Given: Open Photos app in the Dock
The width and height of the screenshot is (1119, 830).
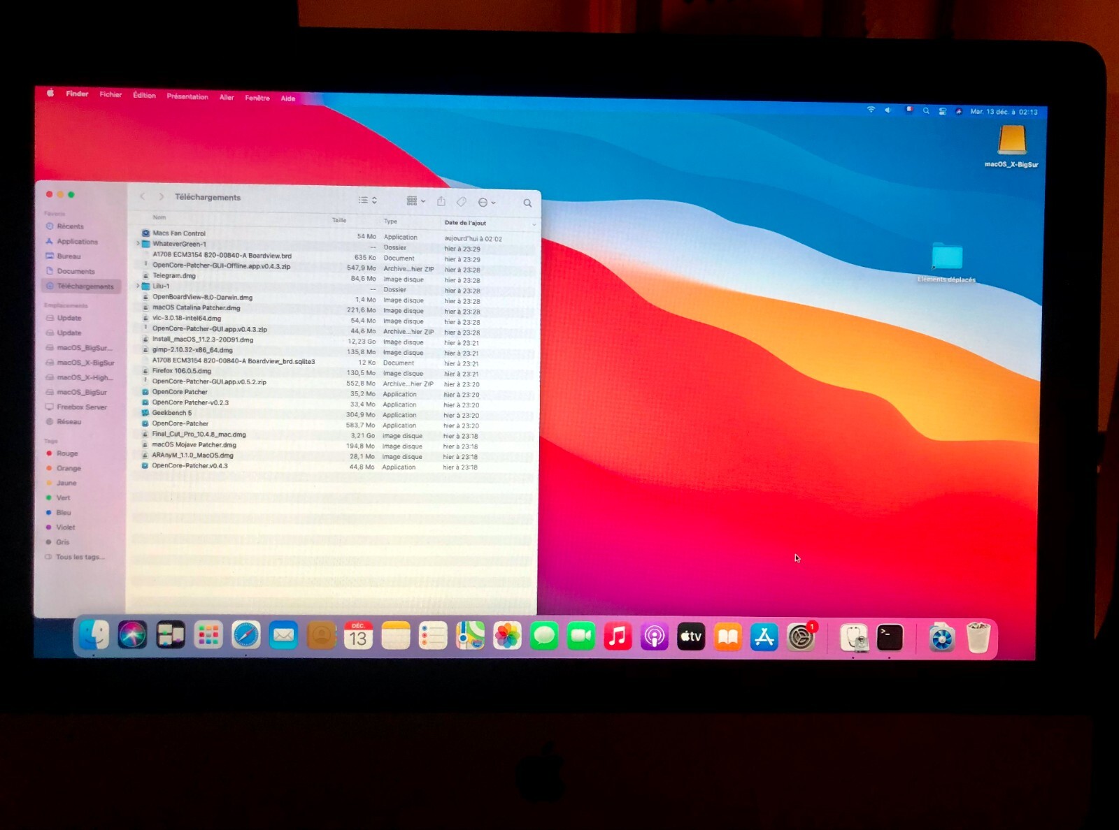Looking at the screenshot, I should pos(508,636).
